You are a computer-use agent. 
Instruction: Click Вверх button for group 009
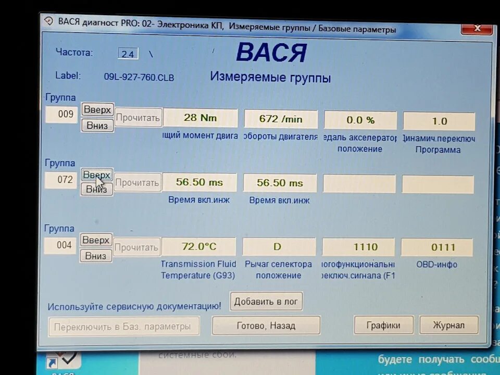tap(97, 110)
